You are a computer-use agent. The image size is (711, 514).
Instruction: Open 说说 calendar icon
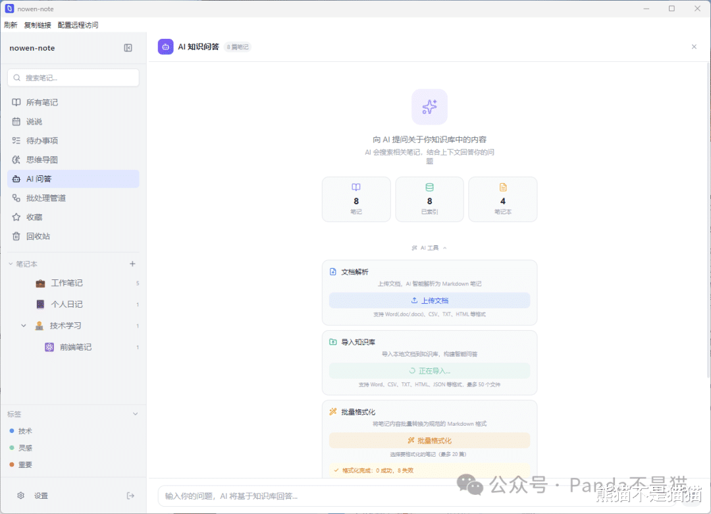click(16, 121)
